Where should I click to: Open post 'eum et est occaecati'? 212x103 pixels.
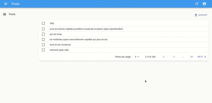click(60, 45)
